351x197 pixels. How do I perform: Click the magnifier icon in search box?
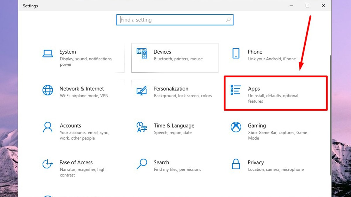[228, 20]
